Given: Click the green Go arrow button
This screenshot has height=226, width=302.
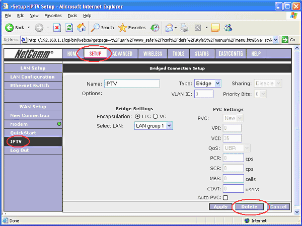Looking at the screenshot, I should pyautogui.click(x=285, y=40).
